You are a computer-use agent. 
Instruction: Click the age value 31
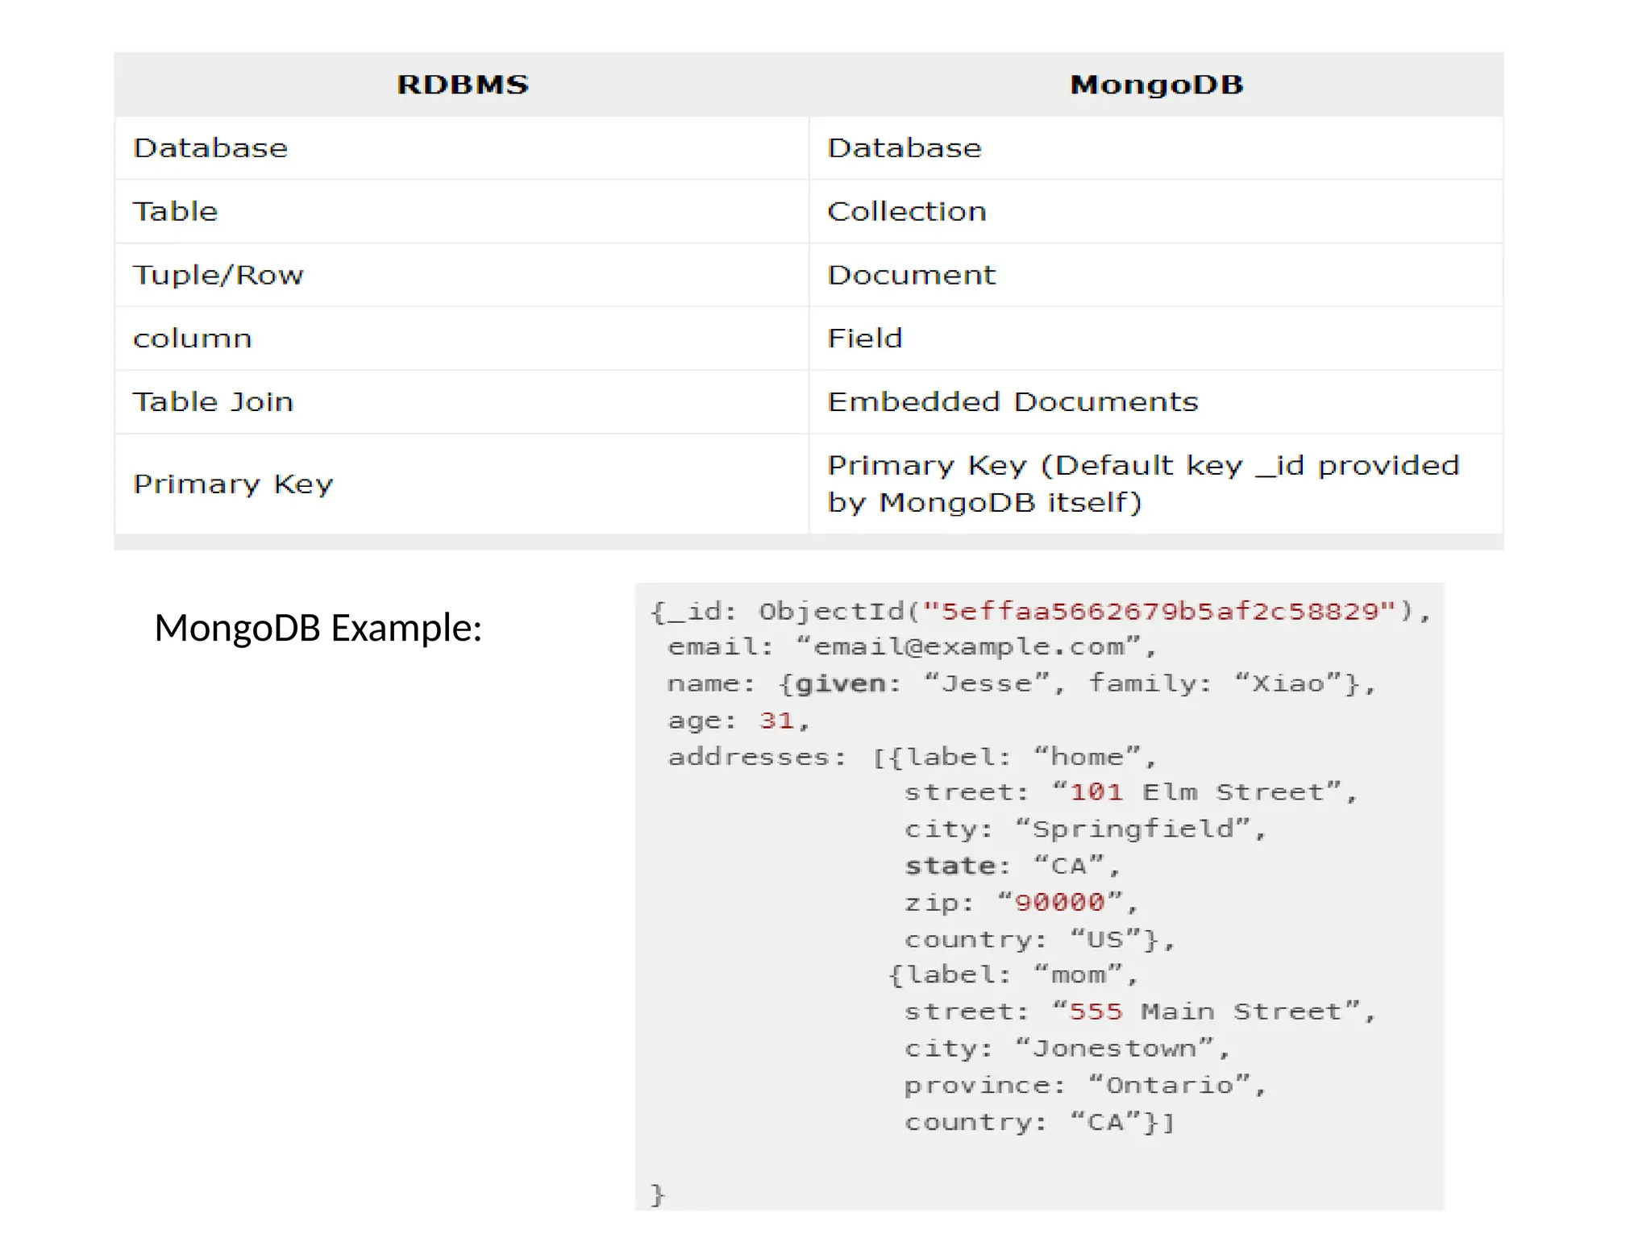776,721
